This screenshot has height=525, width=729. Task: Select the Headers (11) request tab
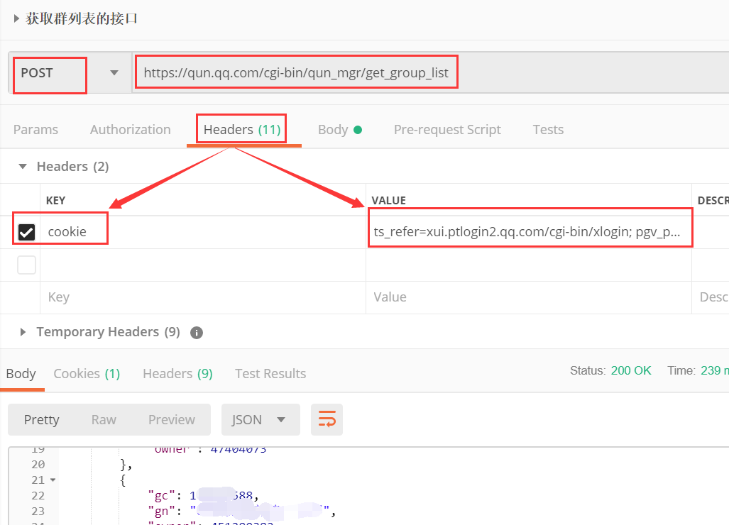tap(242, 130)
